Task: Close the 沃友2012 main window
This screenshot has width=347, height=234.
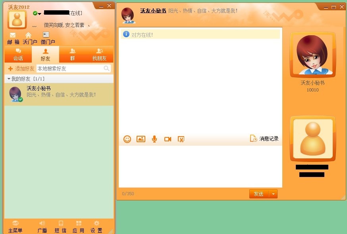Action: [109, 6]
